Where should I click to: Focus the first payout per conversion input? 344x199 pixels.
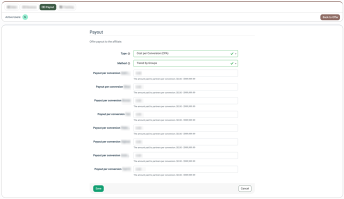coord(185,73)
